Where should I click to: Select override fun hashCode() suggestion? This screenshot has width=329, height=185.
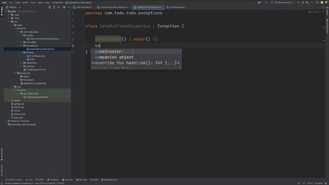[x=136, y=63]
